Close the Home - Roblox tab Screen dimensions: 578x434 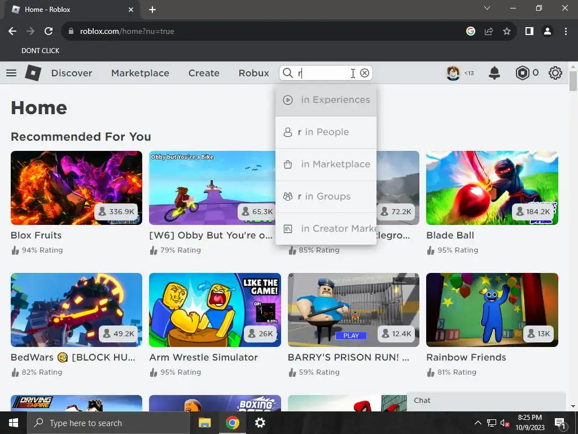pos(131,10)
